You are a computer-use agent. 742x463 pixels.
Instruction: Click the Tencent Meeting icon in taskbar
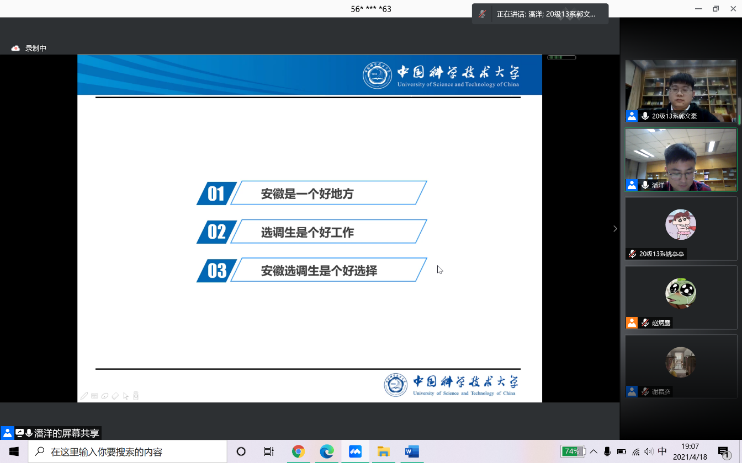[x=355, y=451]
